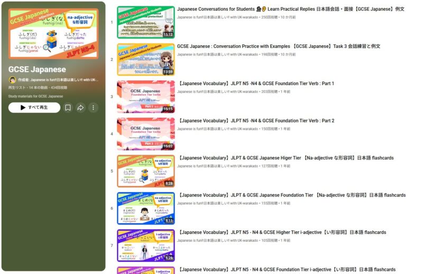The image size is (423, 274).
Task: Click the channel avatar in playlist sidebar
Action: tap(12, 80)
